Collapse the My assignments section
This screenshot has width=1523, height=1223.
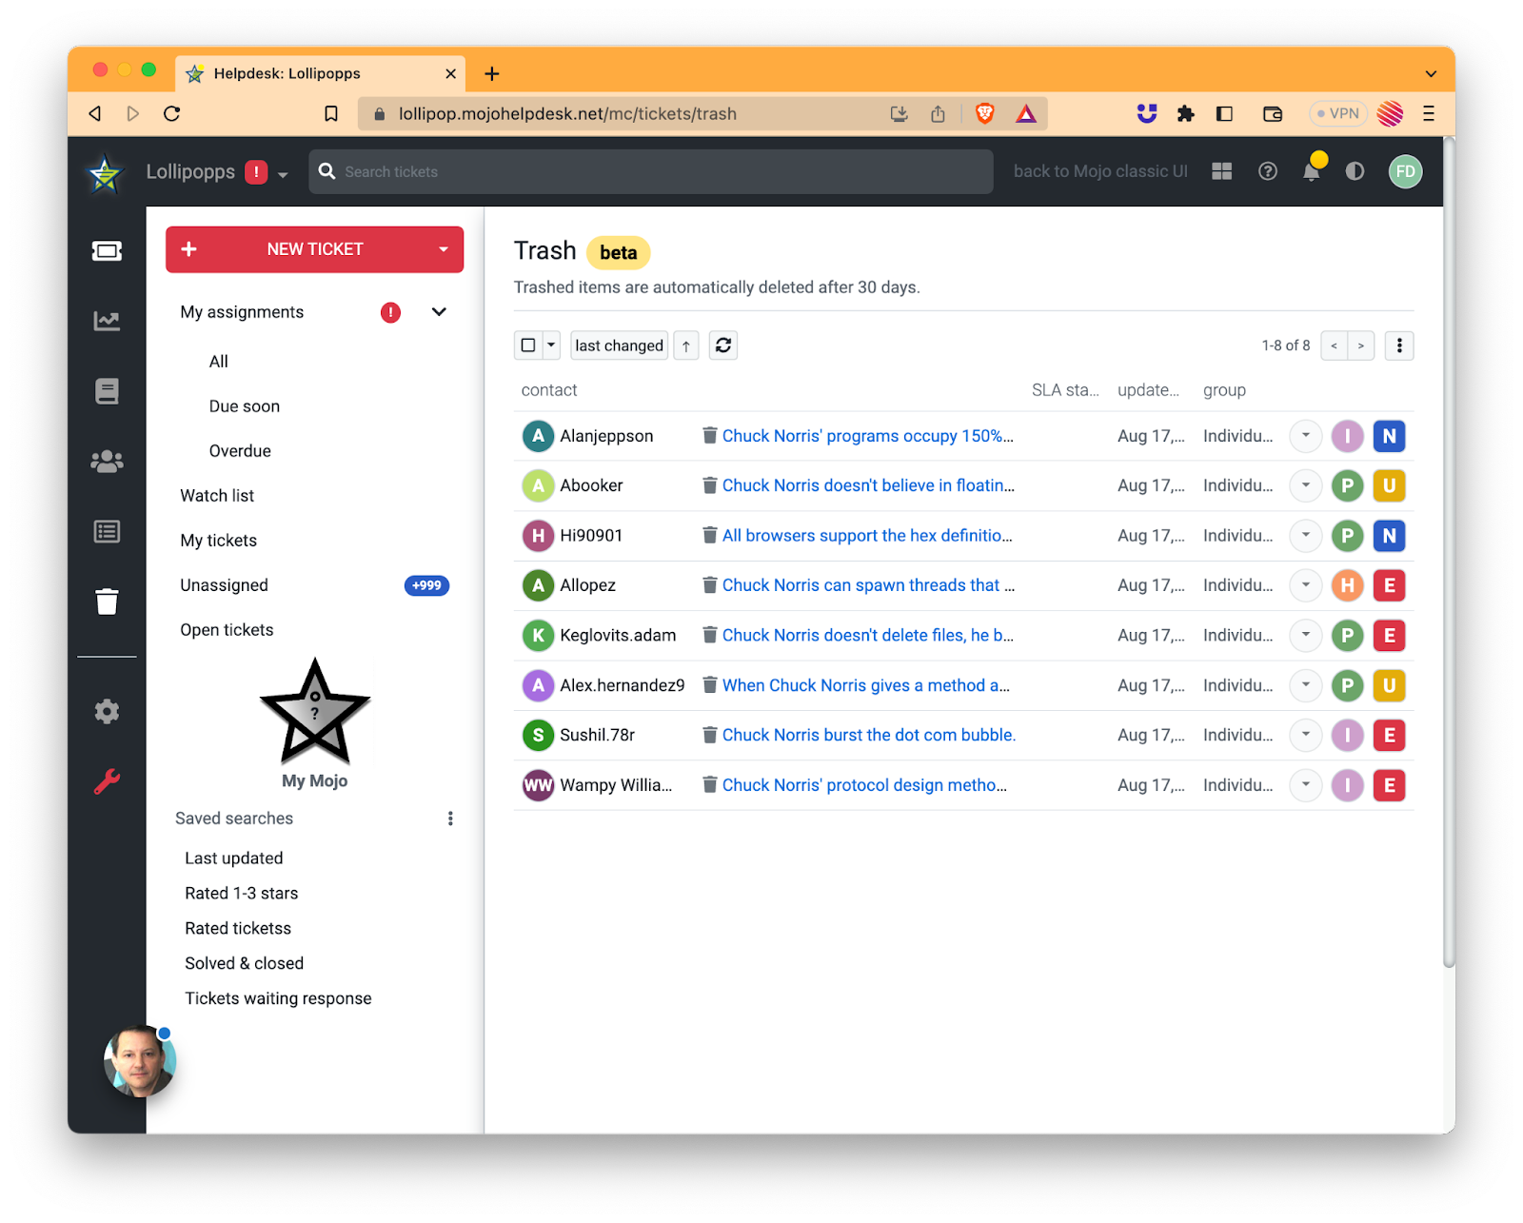click(x=439, y=312)
